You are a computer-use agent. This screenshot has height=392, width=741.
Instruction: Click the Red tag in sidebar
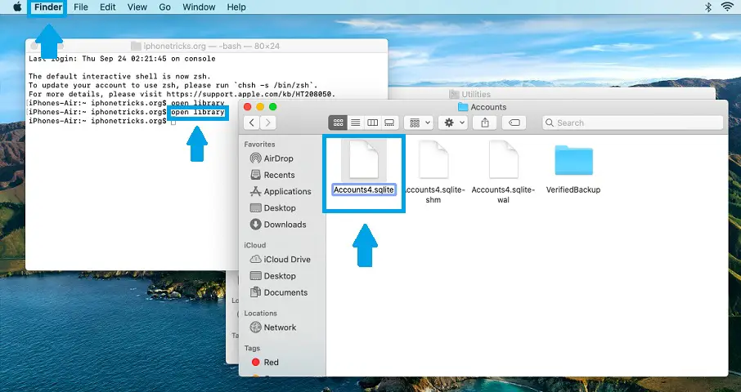(271, 362)
